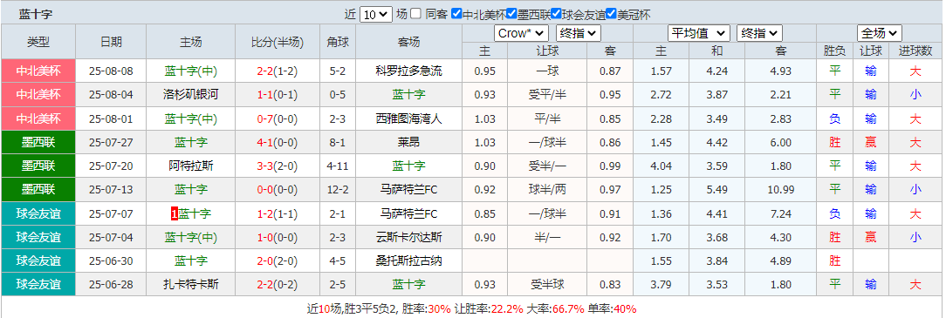Viewport: 946px width, 318px height.
Task: Click the 主场 column header
Action: [191, 42]
